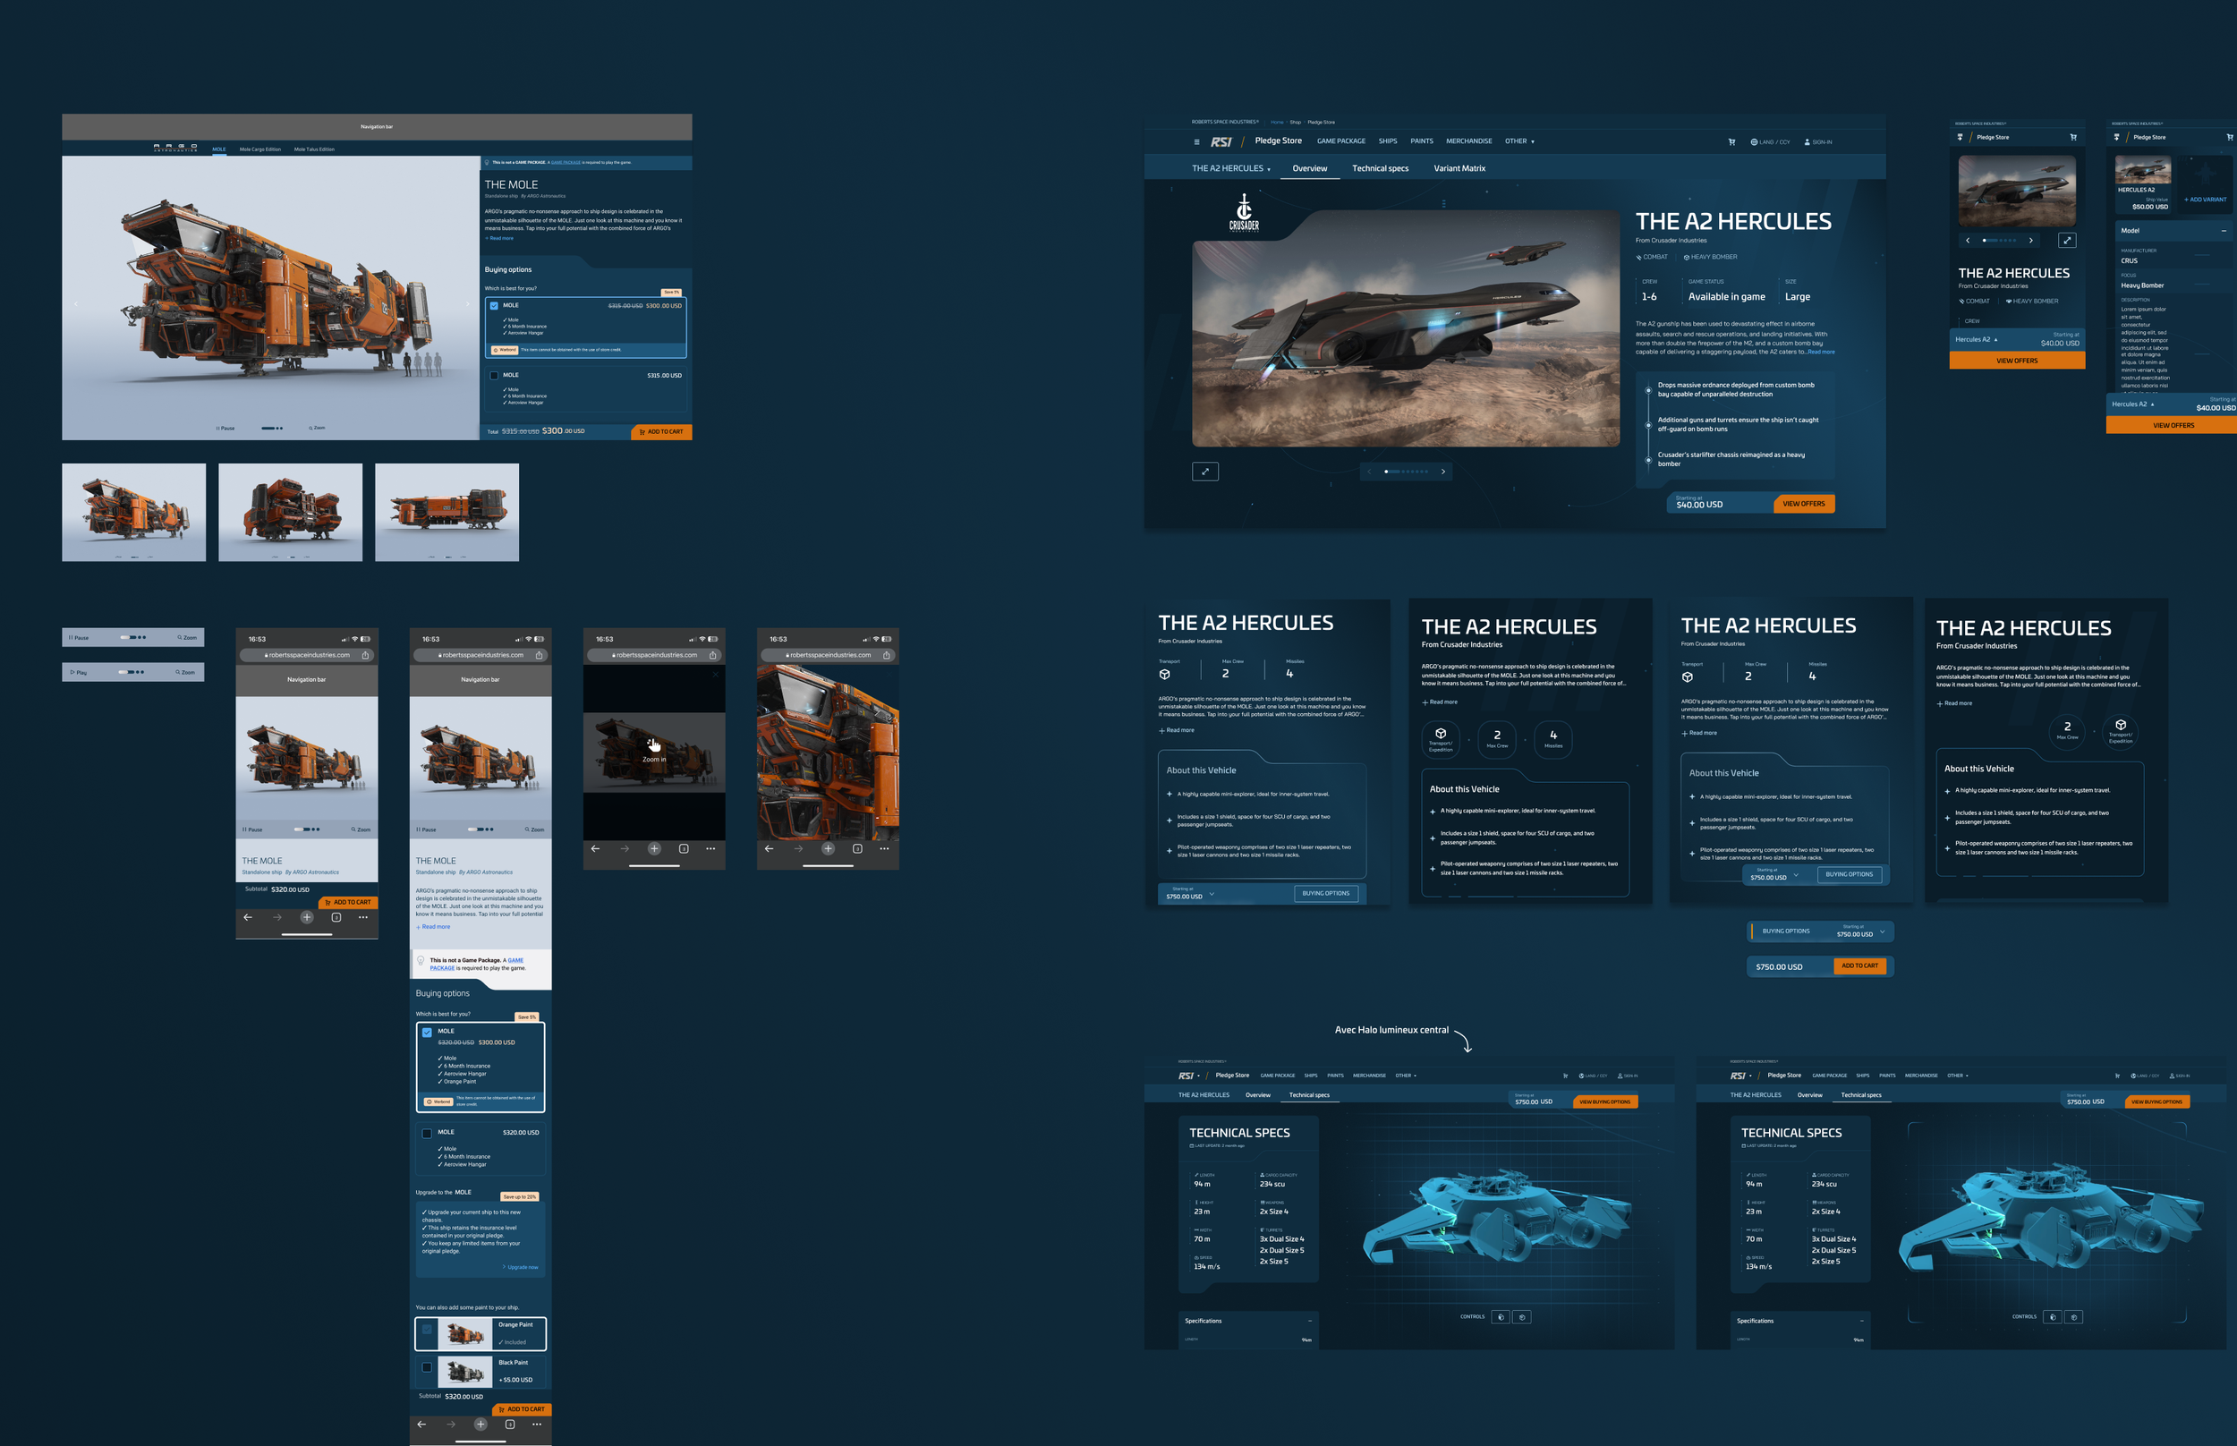Click the shopping cart icon in Pledge Store header
2237x1446 pixels.
pyautogui.click(x=1731, y=141)
